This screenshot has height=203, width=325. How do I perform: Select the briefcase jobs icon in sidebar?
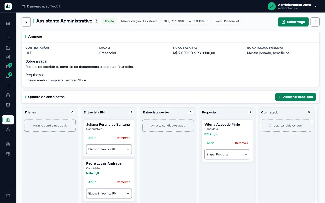pyautogui.click(x=8, y=120)
